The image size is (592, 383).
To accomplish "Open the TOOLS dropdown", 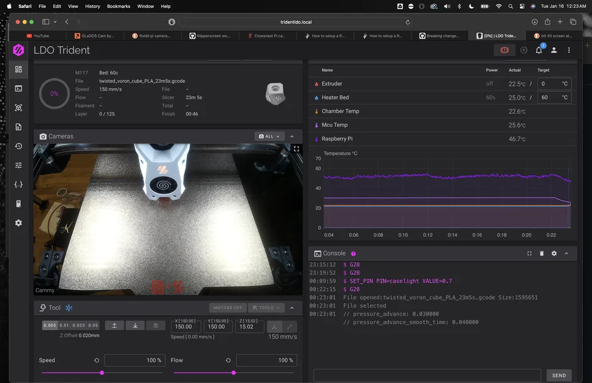I will pyautogui.click(x=266, y=308).
